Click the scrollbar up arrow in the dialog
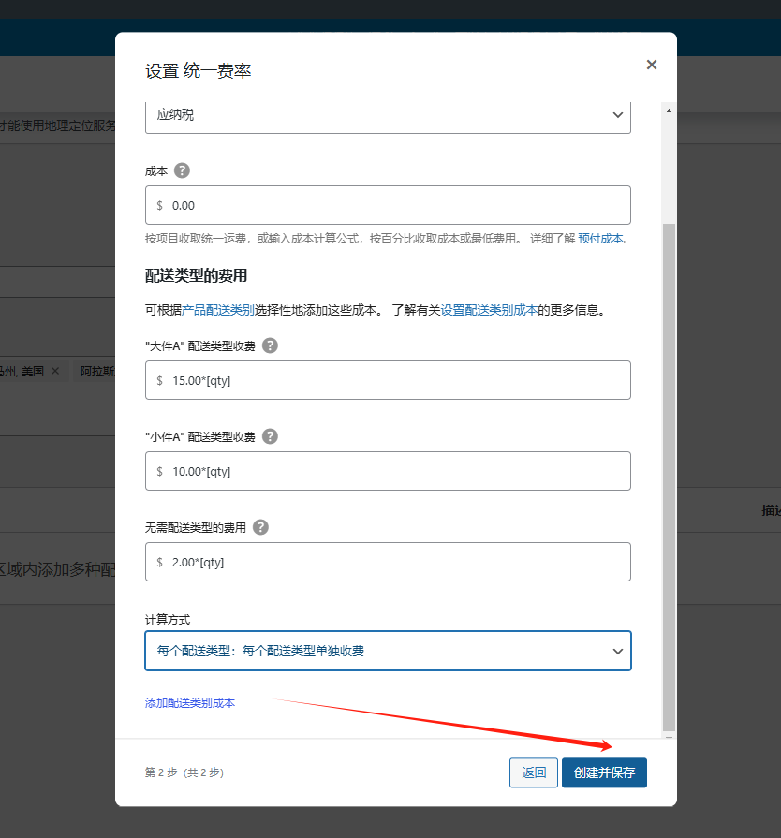 pos(669,110)
